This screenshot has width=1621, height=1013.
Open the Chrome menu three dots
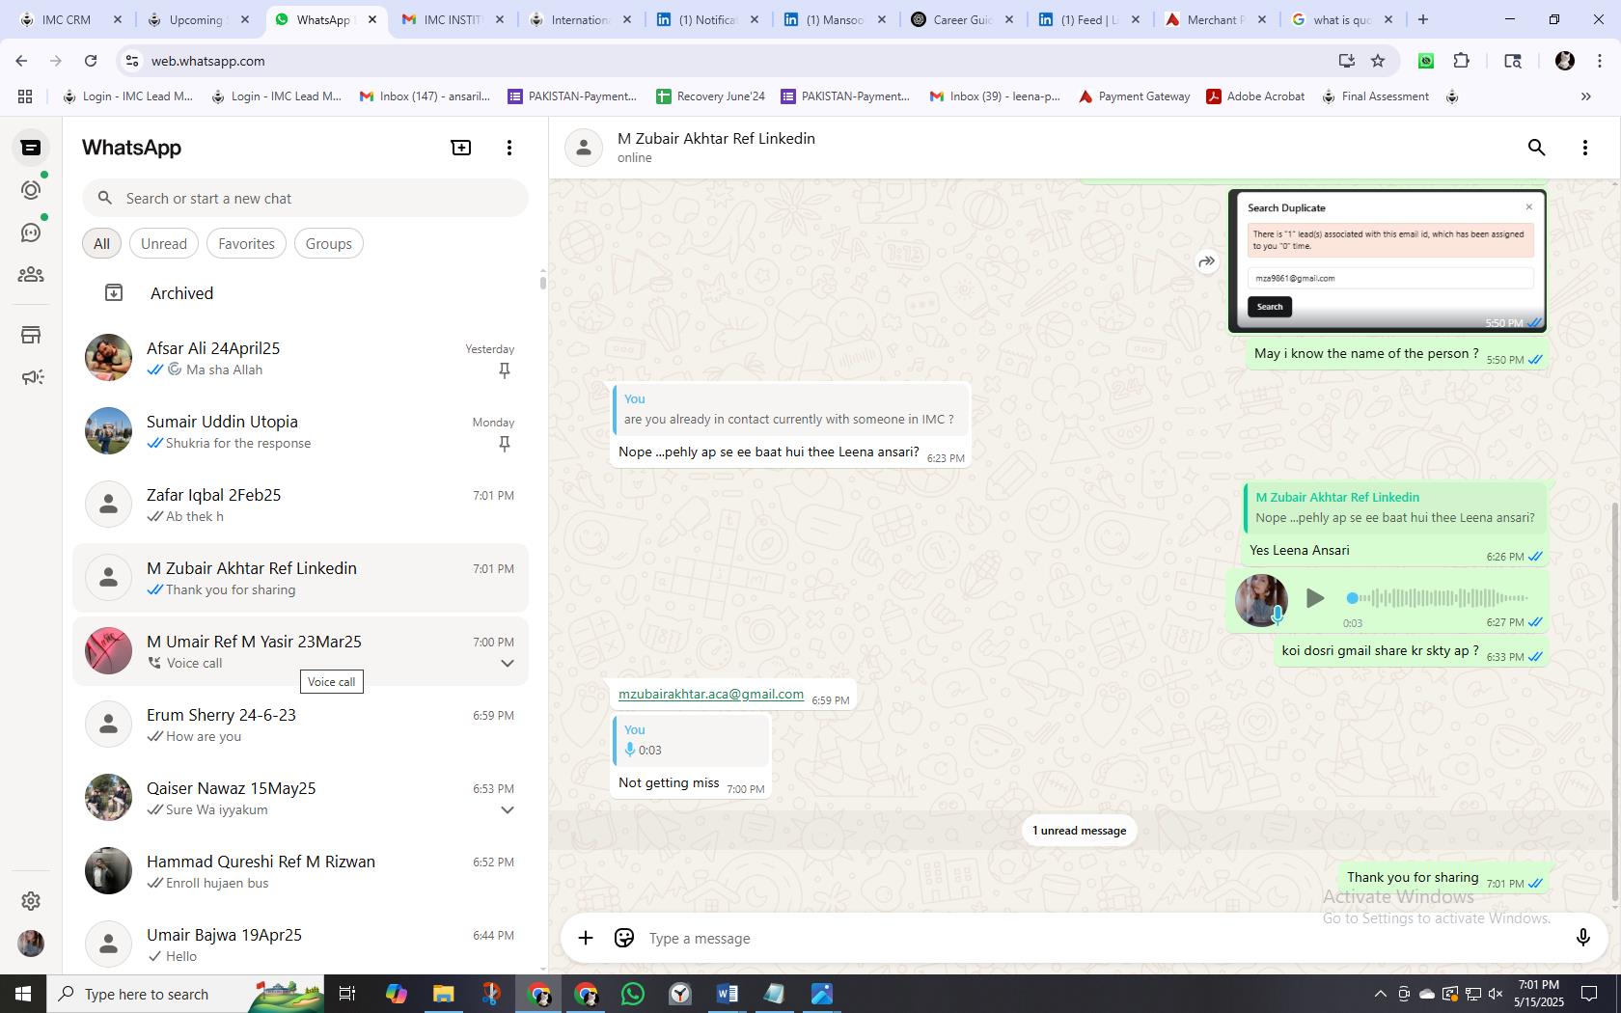[1600, 61]
